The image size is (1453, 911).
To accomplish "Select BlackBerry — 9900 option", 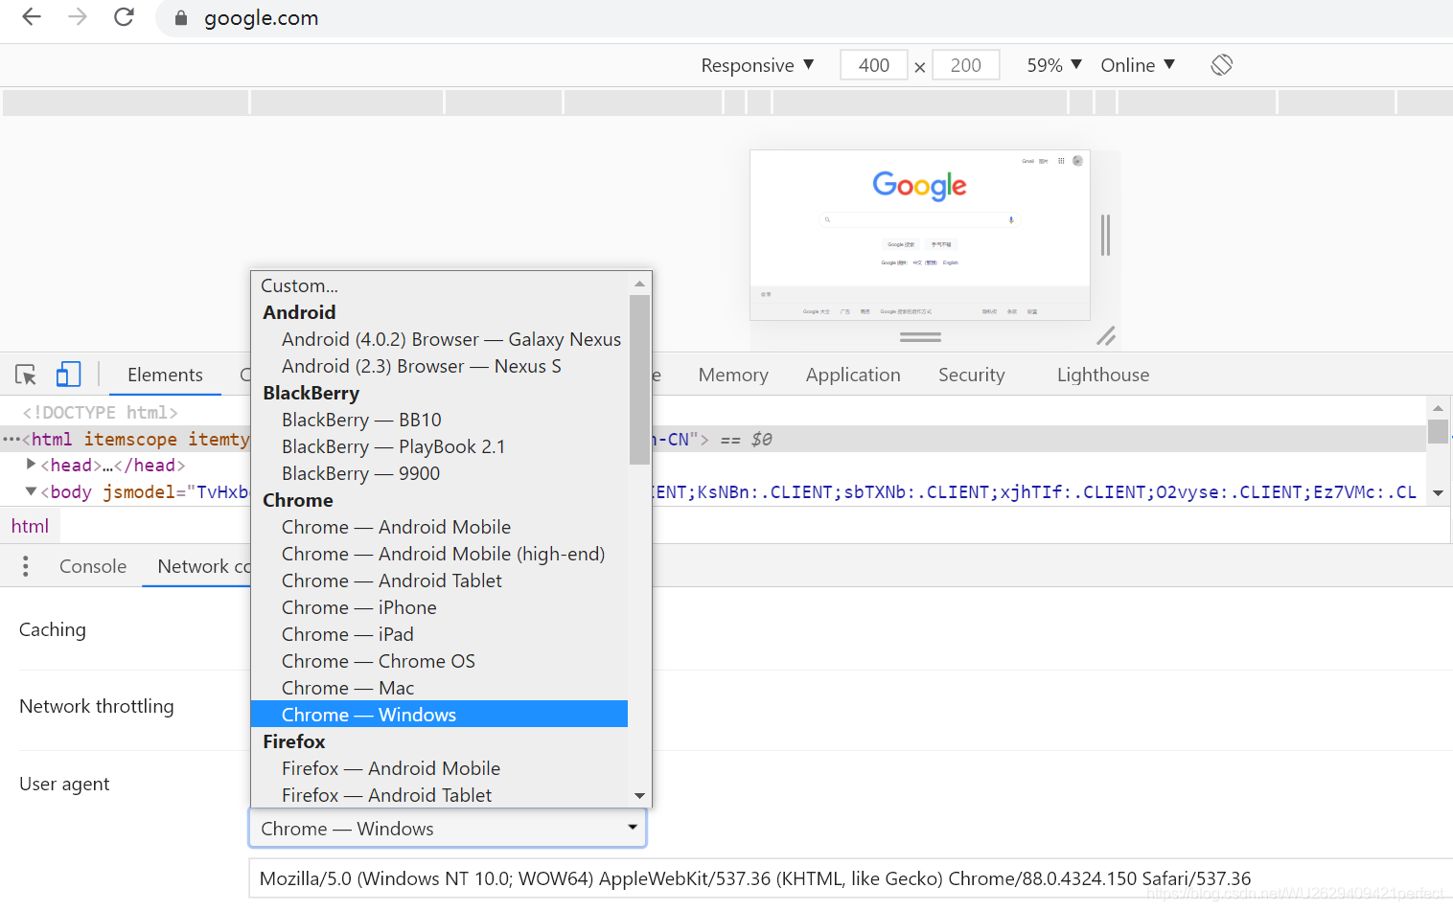I will click(439, 473).
